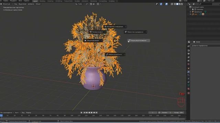Open the timeline Playback dropdown
Viewport: 220px width, 123px height.
pyautogui.click(x=7, y=112)
